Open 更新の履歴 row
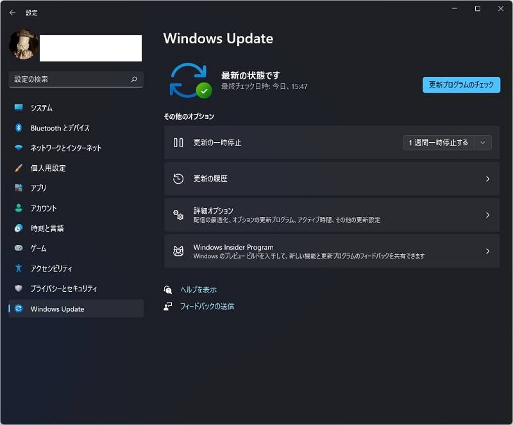513x425 pixels. tap(332, 179)
